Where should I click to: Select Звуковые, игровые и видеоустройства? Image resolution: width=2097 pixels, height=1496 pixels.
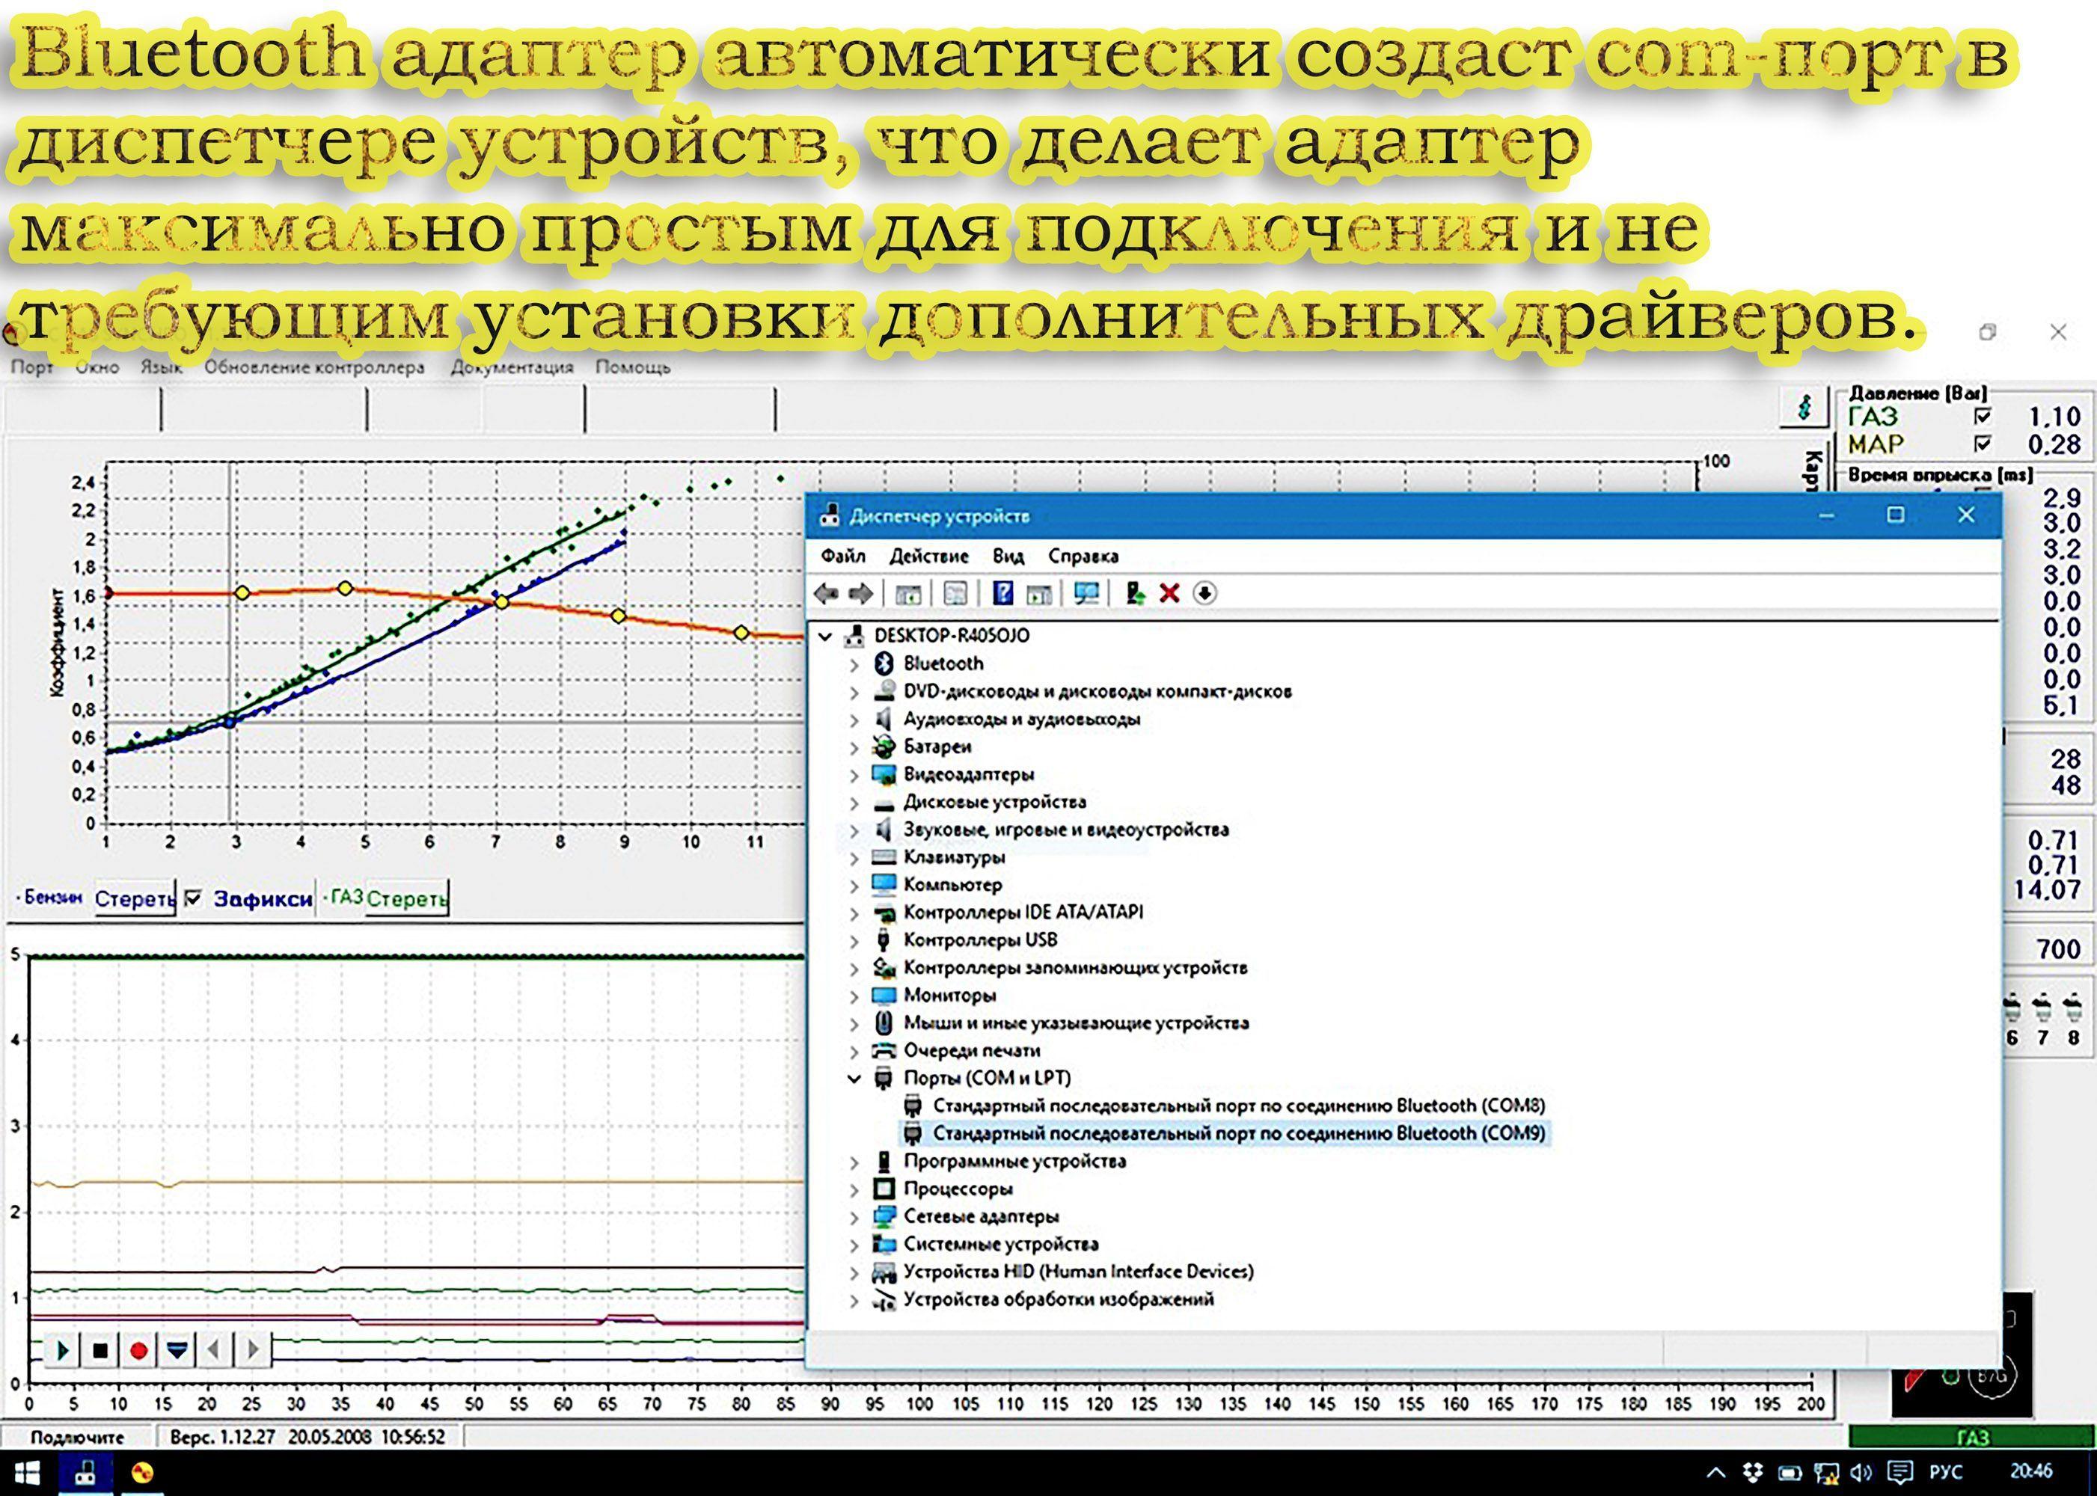pos(1066,830)
